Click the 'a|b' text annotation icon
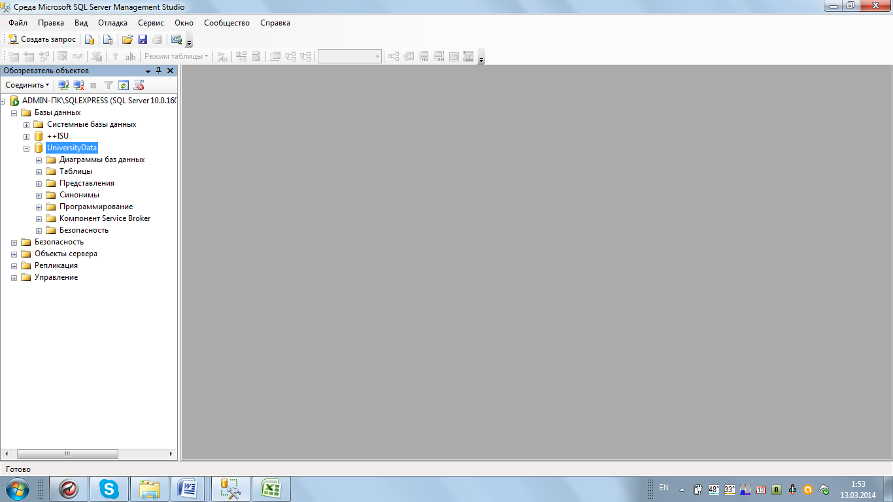This screenshot has height=502, width=893. [130, 57]
